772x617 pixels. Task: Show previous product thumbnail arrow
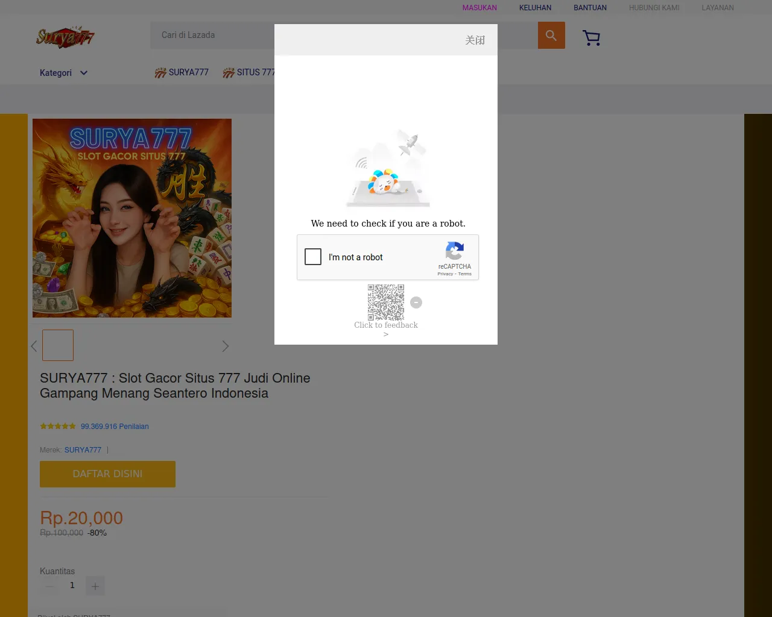[34, 346]
